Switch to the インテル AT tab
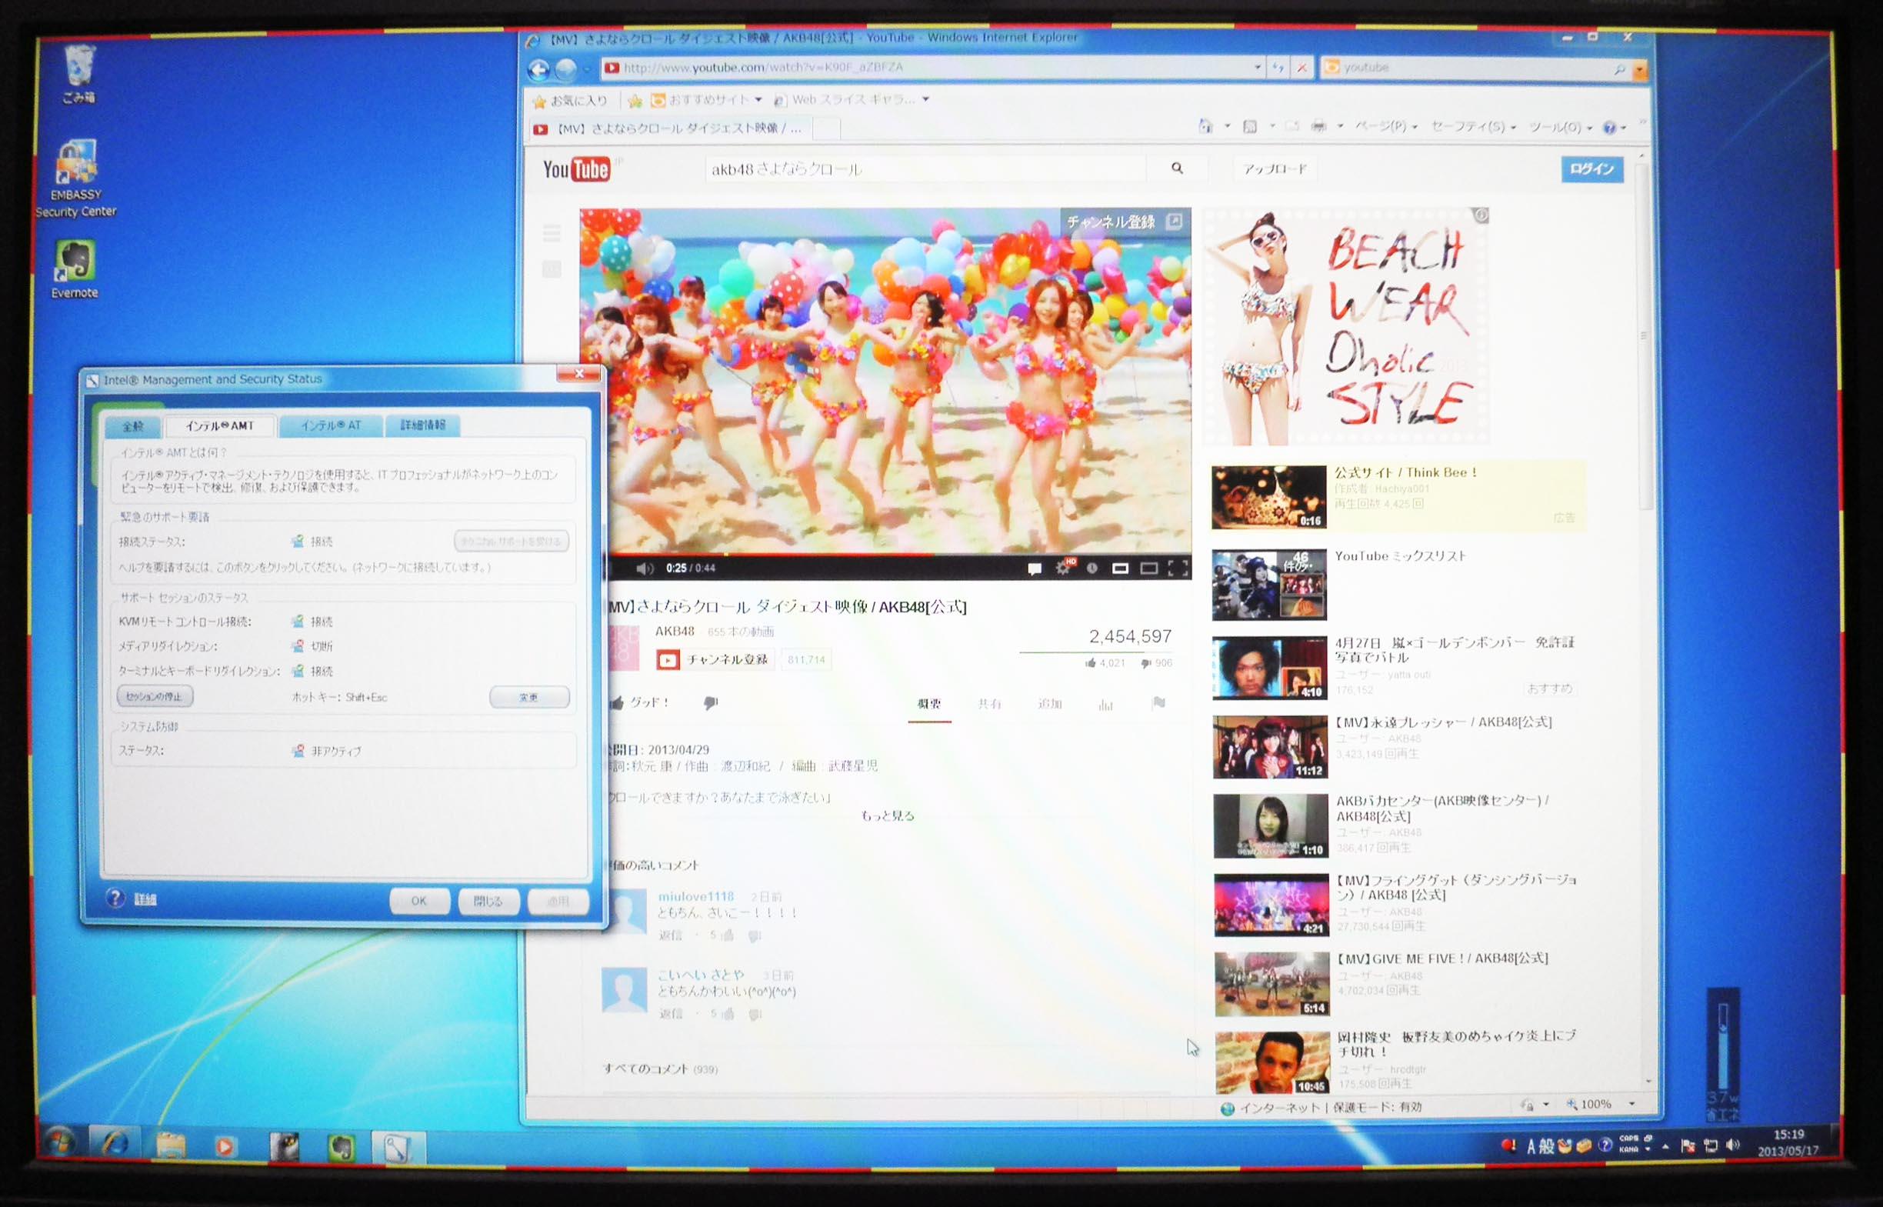This screenshot has width=1883, height=1207. [x=331, y=425]
